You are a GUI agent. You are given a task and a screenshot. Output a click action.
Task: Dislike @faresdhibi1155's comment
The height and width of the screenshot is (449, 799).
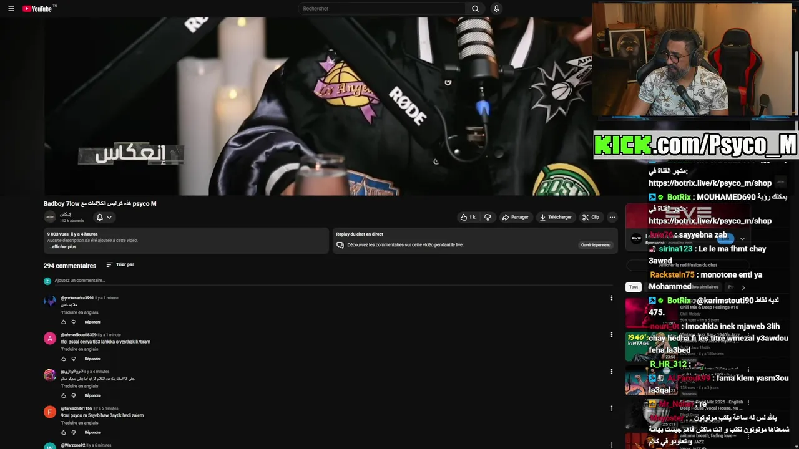click(x=74, y=432)
